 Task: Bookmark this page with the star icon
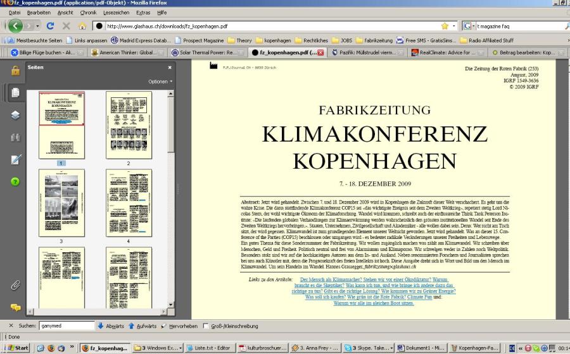[x=445, y=26]
